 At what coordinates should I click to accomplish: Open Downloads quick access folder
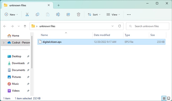tap(16, 63)
